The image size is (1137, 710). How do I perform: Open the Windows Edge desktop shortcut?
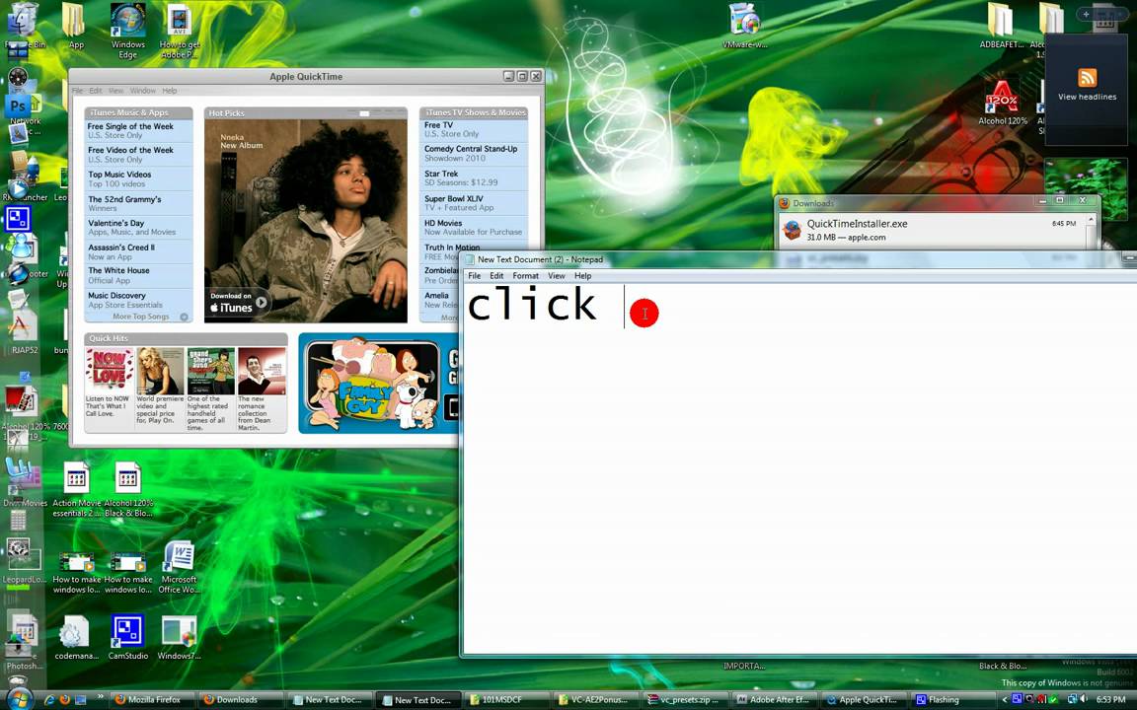127,22
